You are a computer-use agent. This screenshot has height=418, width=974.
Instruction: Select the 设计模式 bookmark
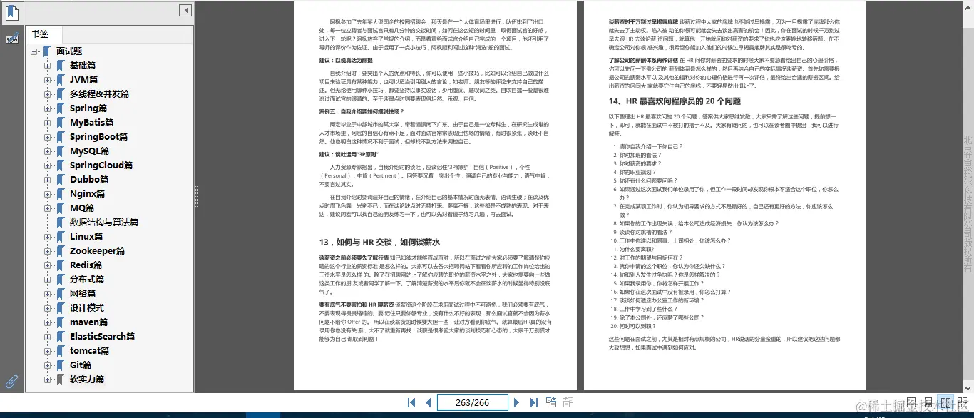(x=87, y=308)
